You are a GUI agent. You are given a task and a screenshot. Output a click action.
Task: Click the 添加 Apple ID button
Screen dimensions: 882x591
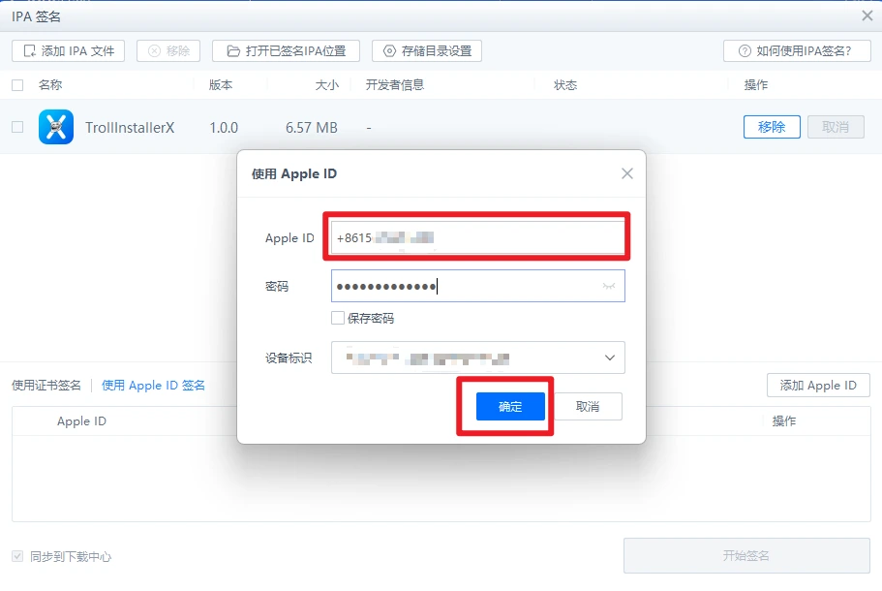tap(818, 385)
